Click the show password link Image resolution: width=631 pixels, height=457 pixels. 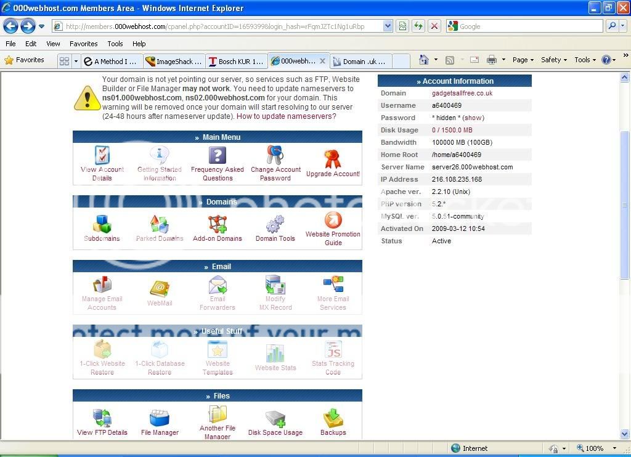(x=473, y=118)
